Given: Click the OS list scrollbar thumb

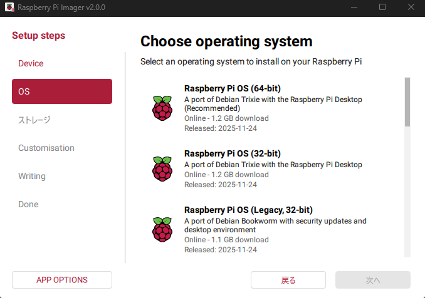Looking at the screenshot, I should (x=407, y=101).
